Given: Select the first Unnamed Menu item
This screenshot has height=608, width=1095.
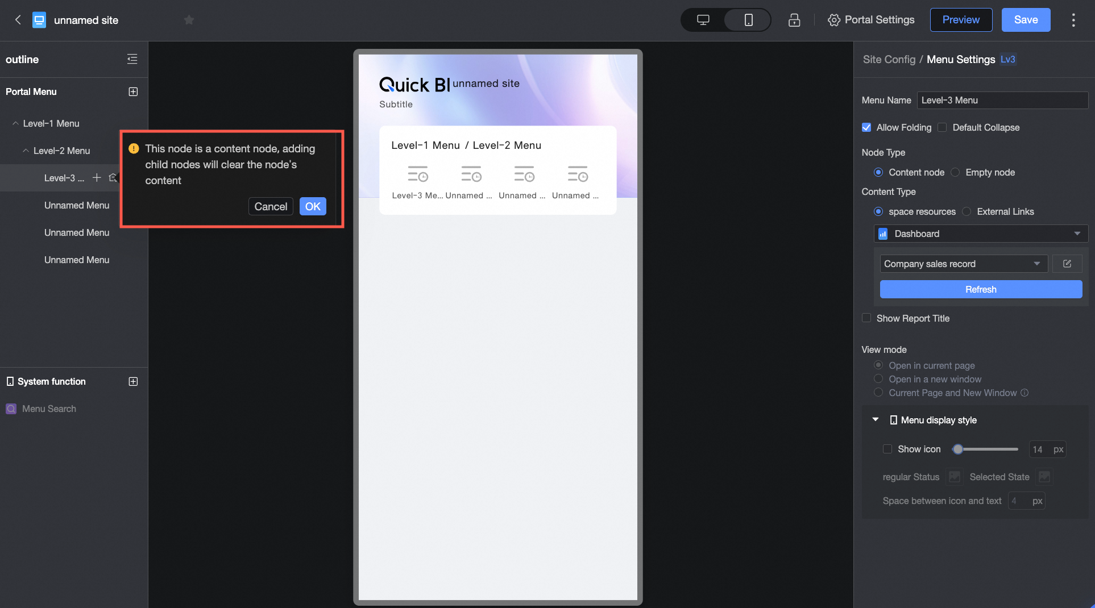Looking at the screenshot, I should click(x=77, y=205).
